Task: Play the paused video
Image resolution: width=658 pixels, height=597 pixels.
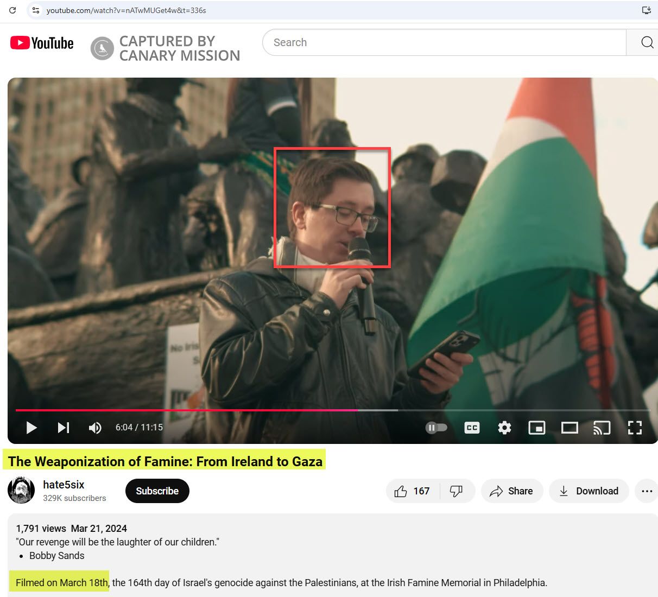Action: [x=31, y=428]
